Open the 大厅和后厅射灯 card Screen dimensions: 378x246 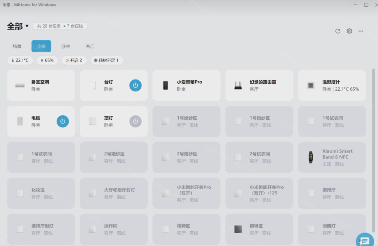coord(114,193)
